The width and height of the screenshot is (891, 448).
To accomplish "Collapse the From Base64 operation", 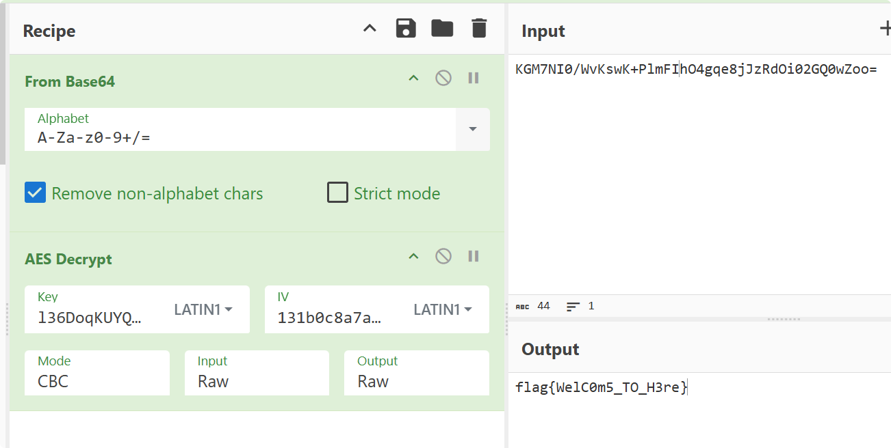I will [x=413, y=78].
